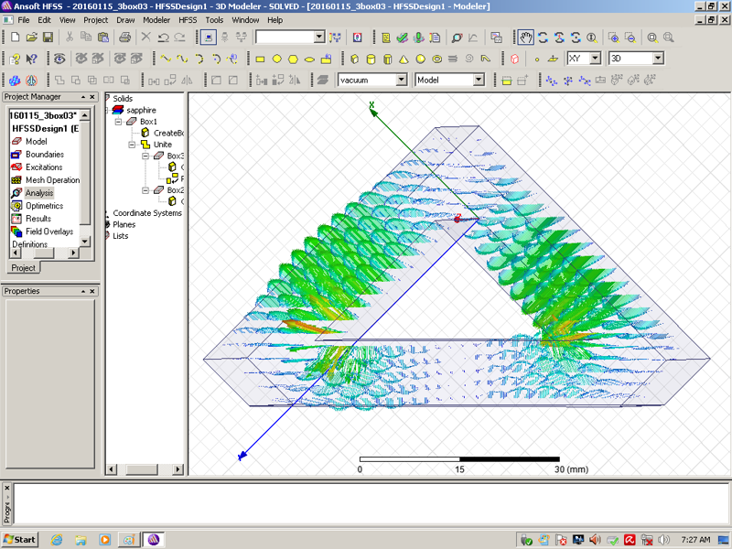
Task: Select Field Overlays in Project Manager
Action: 48,231
